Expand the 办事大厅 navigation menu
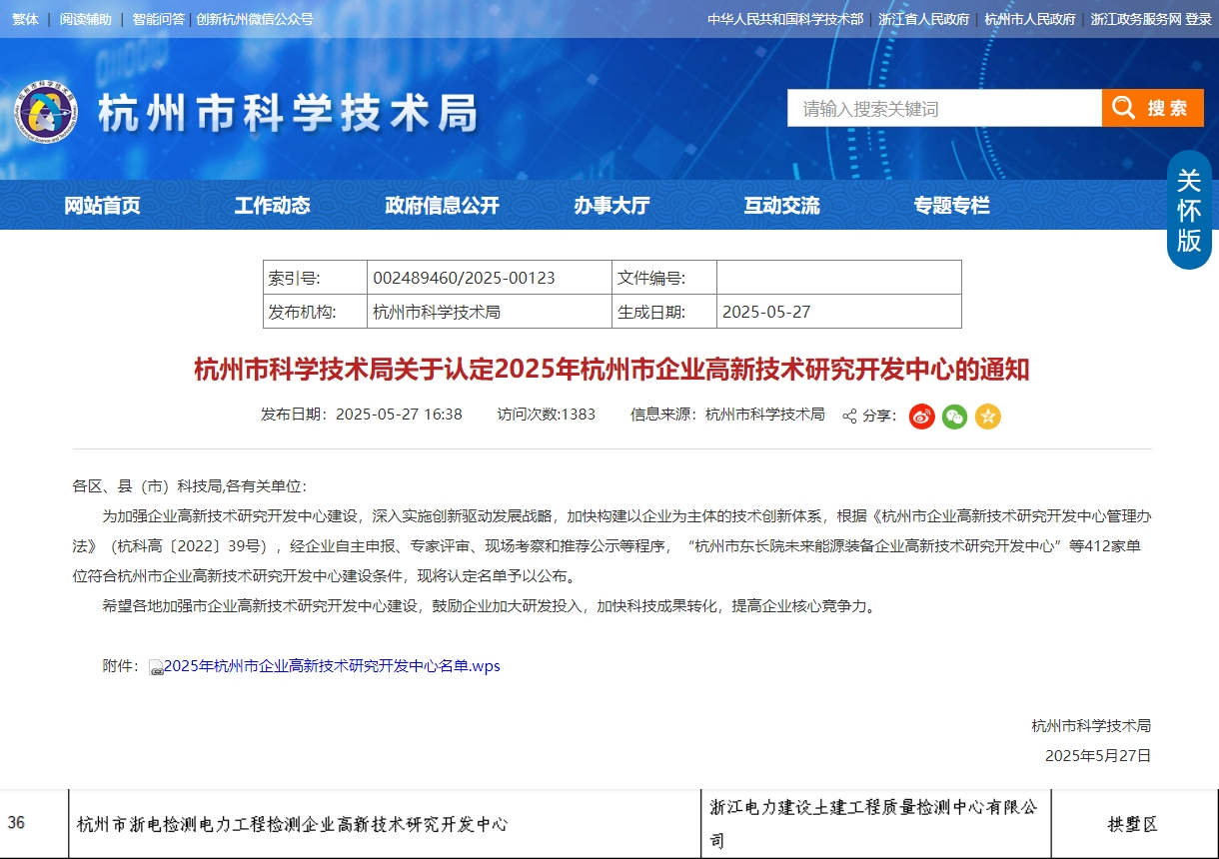The width and height of the screenshot is (1219, 859). click(611, 206)
